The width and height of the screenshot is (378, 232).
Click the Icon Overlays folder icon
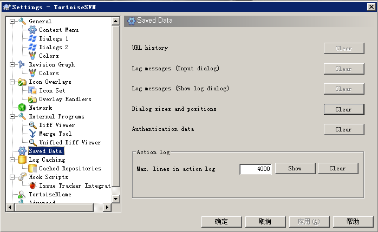pyautogui.click(x=22, y=82)
